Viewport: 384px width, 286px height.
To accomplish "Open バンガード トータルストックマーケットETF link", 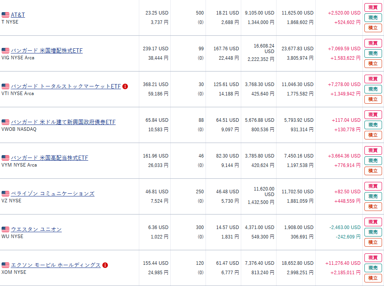I will 66,86.
